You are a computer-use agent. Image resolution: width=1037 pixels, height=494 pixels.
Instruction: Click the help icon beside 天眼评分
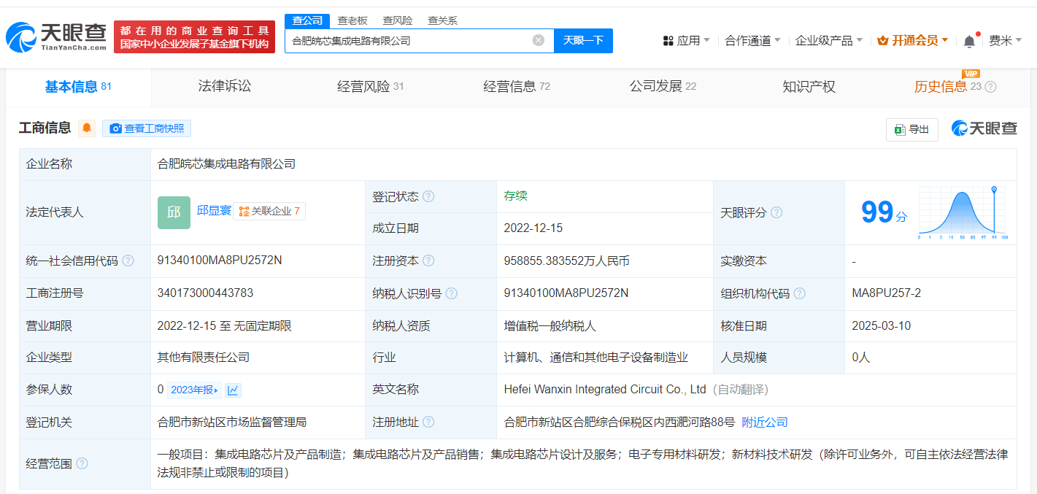pyautogui.click(x=776, y=212)
